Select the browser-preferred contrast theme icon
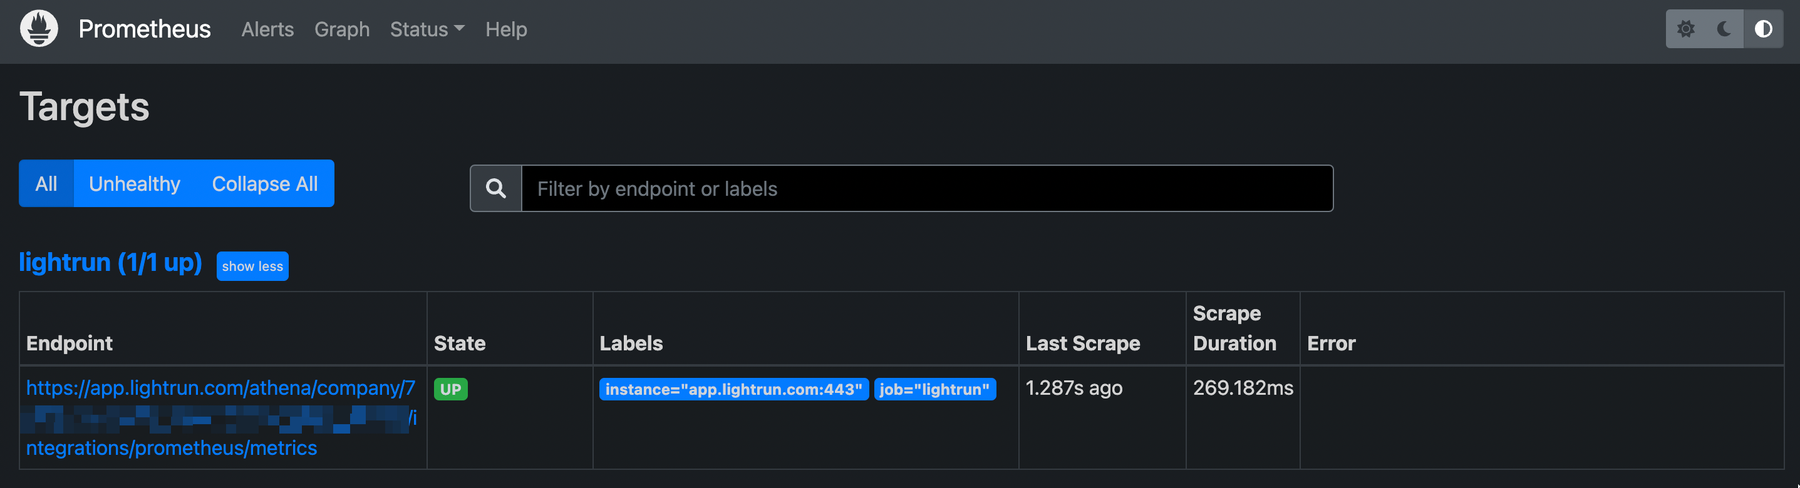This screenshot has width=1800, height=488. 1763,29
